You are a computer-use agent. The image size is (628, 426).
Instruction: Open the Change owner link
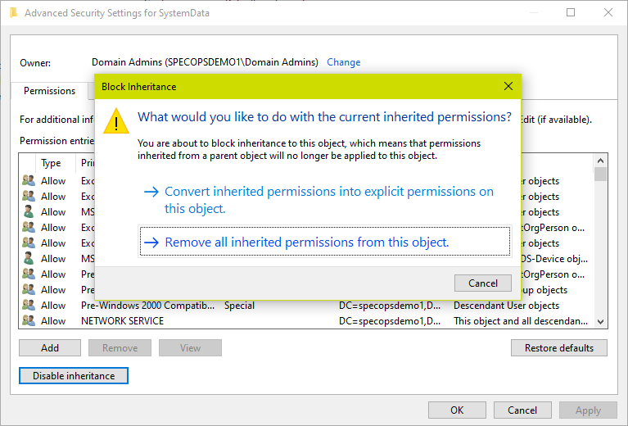[344, 62]
